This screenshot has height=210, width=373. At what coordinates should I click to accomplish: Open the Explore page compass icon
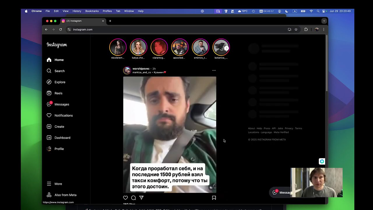tap(49, 82)
